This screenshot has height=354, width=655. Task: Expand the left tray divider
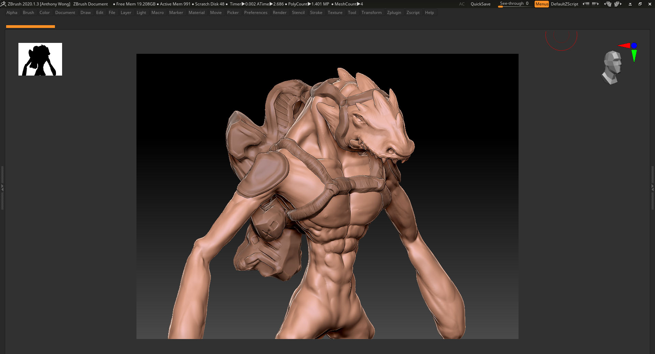click(x=2, y=187)
